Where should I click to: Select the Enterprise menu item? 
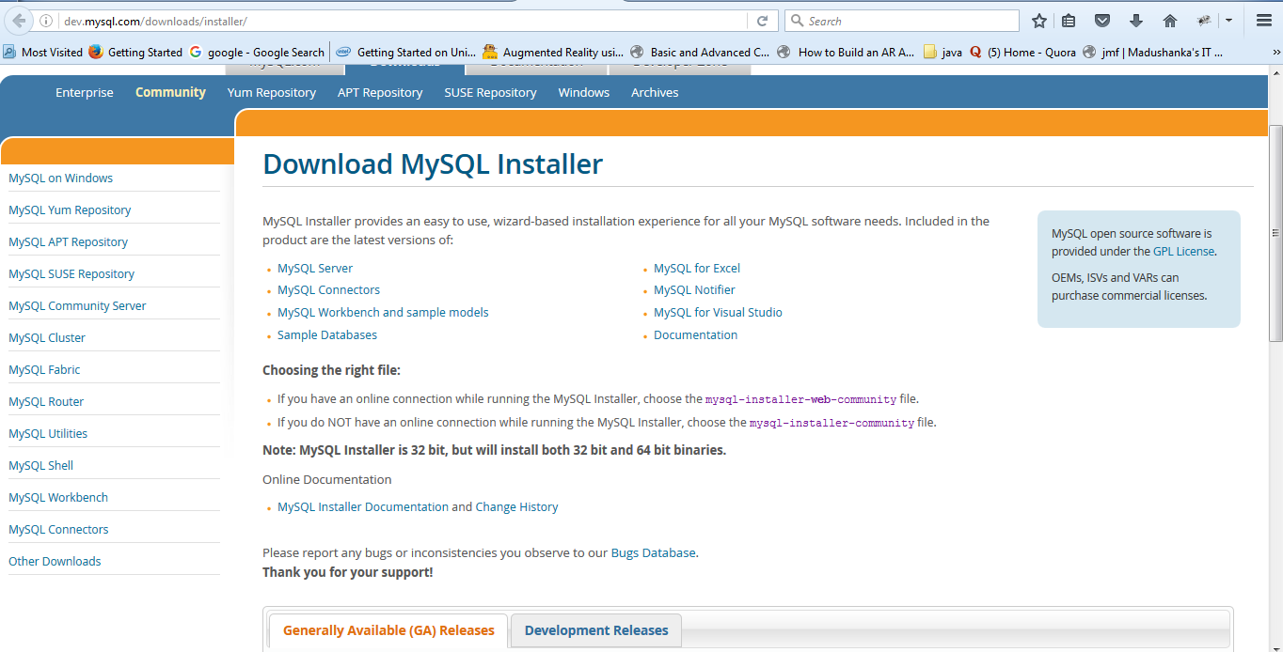tap(85, 92)
